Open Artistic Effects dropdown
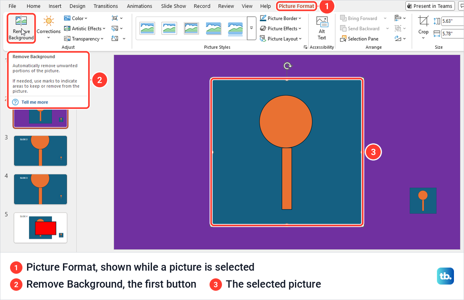 point(85,29)
